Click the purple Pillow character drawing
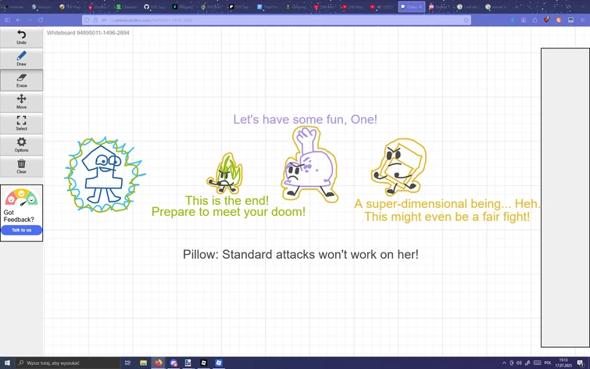 tap(309, 164)
